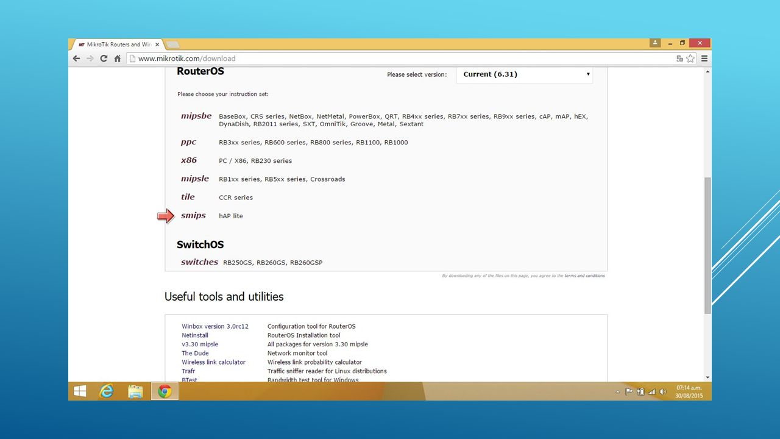The image size is (780, 439).
Task: Click the switches link under SwitchOS
Action: click(199, 262)
